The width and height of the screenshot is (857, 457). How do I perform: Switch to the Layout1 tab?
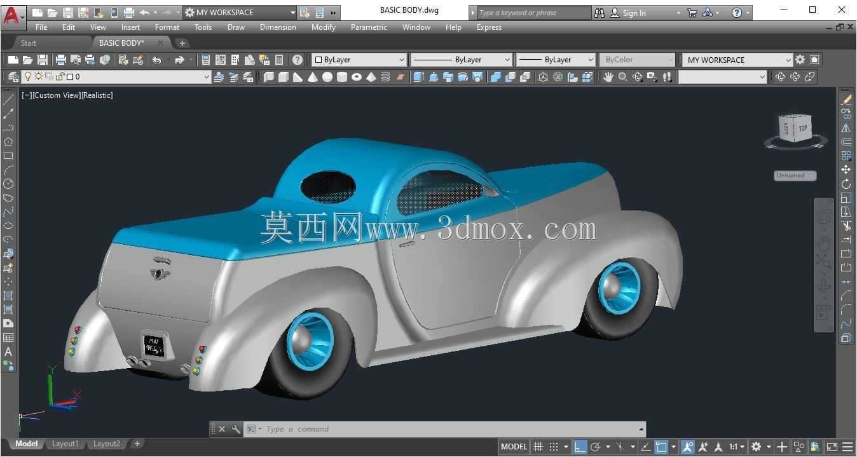click(65, 444)
